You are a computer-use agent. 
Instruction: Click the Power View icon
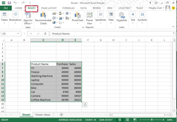[x=90, y=15]
